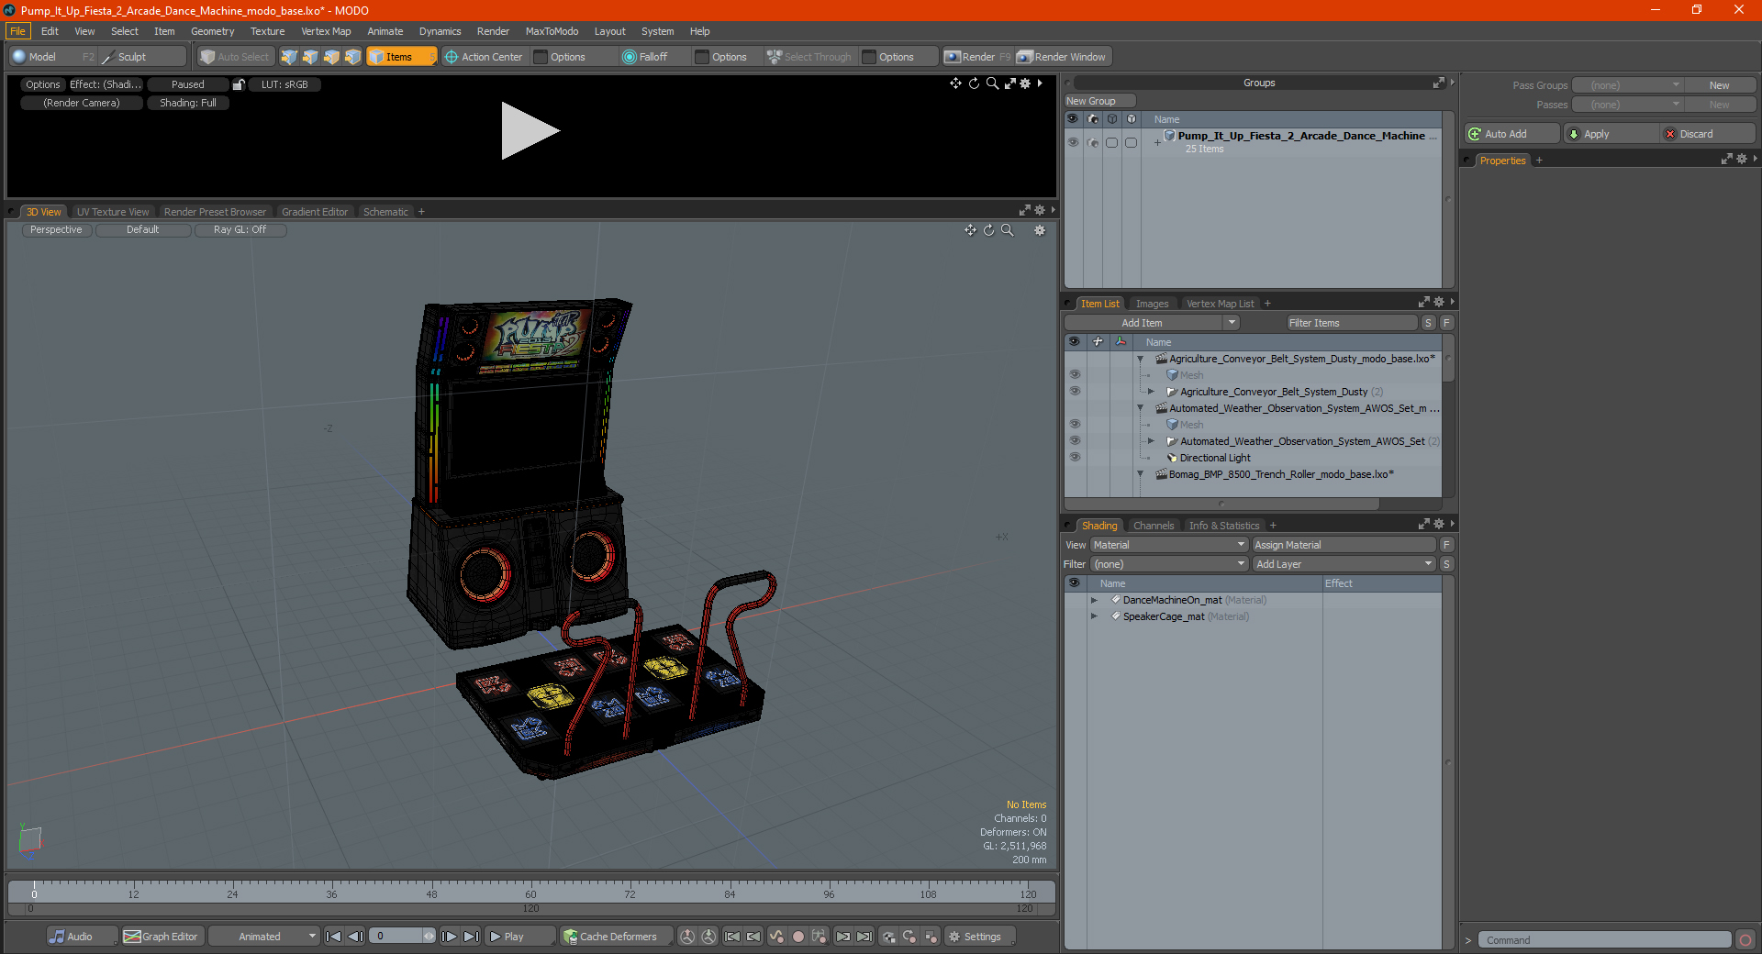Click the 3D viewport gear settings icon
Screen dimensions: 1762x954
1040,230
